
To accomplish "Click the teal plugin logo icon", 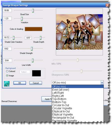I will coord(7,84).
